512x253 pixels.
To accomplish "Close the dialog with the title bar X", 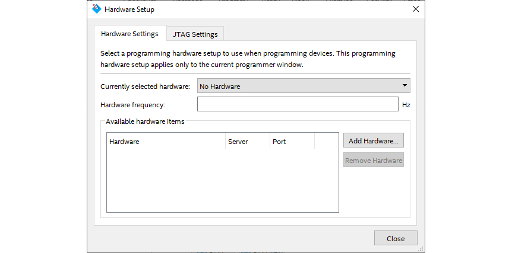I will [x=416, y=9].
